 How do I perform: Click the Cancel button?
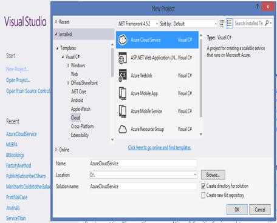[260, 210]
